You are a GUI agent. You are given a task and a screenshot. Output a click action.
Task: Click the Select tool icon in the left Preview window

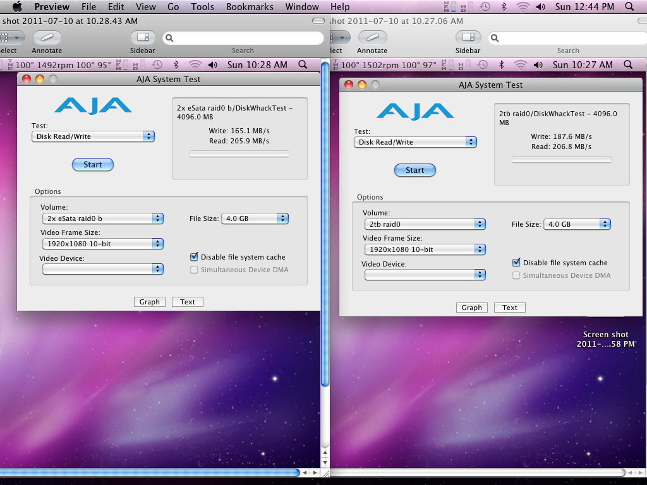[10, 37]
